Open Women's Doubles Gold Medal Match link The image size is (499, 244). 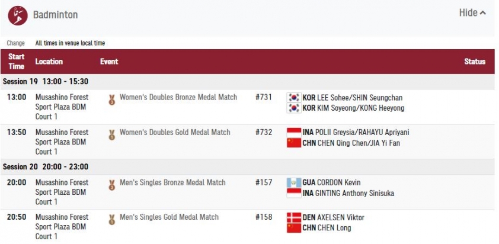[x=175, y=132]
